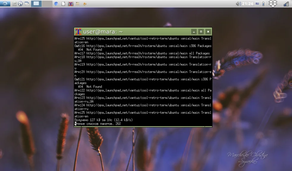292x171 pixels.
Task: Click the battery status tray icon
Action: (263, 4)
